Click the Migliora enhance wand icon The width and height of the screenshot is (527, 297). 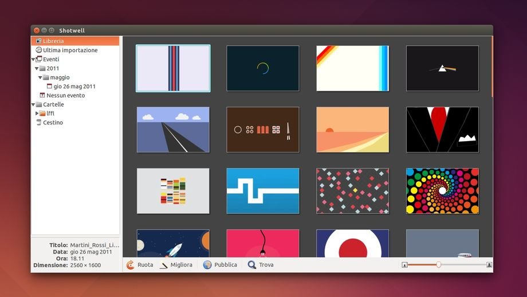pyautogui.click(x=164, y=265)
